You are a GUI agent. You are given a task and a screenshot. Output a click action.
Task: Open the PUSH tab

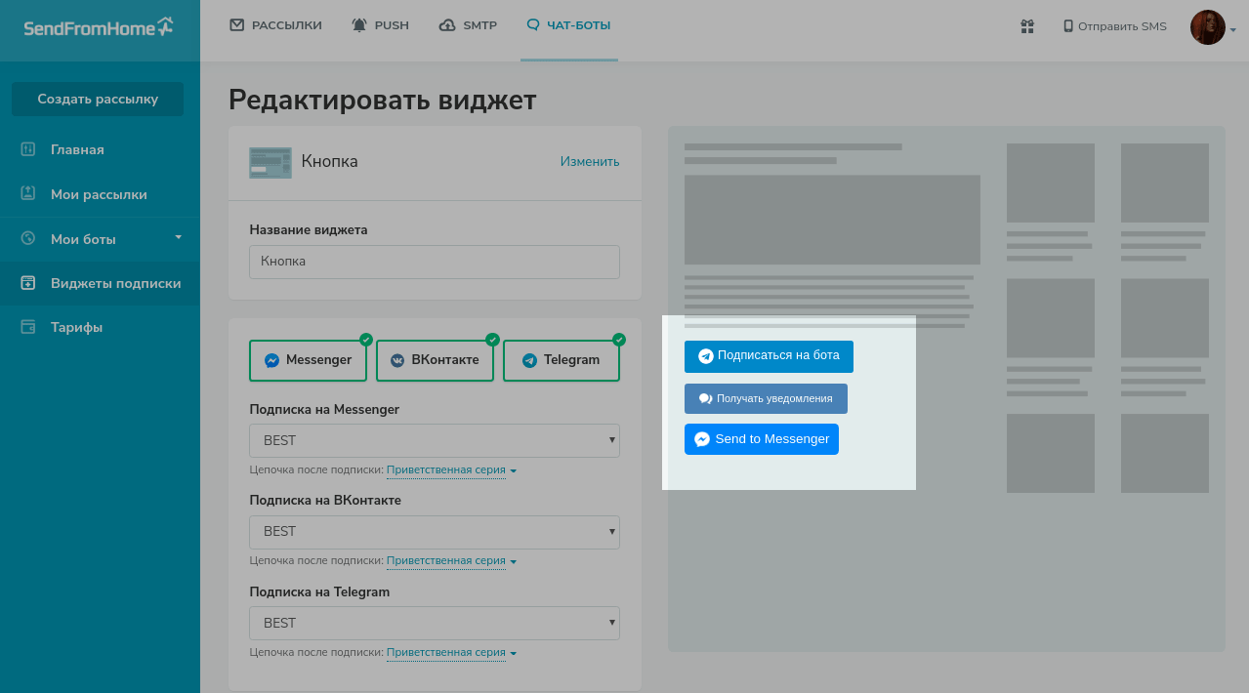point(380,25)
